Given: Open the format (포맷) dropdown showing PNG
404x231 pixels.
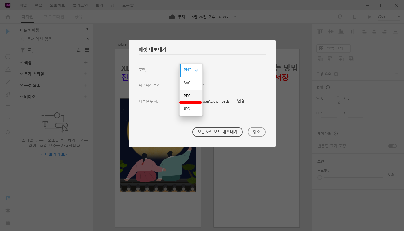Looking at the screenshot, I should 190,70.
